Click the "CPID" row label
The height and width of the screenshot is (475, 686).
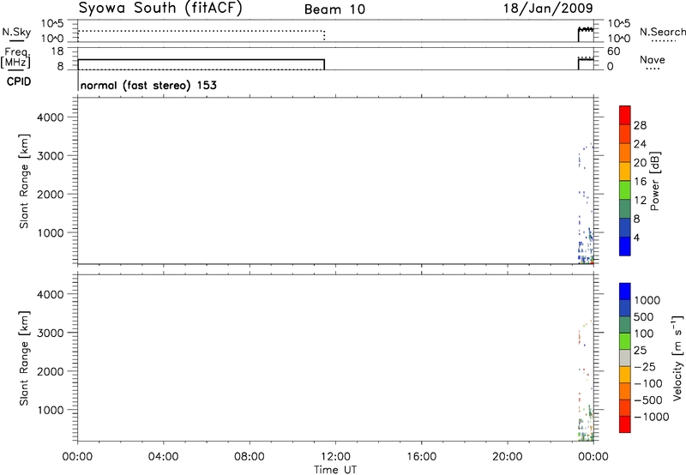pos(19,81)
